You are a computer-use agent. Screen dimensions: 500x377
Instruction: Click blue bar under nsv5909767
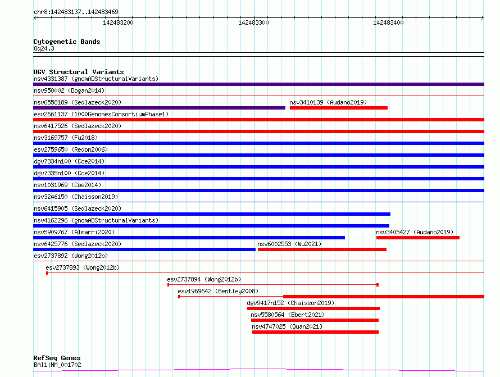[x=189, y=238]
